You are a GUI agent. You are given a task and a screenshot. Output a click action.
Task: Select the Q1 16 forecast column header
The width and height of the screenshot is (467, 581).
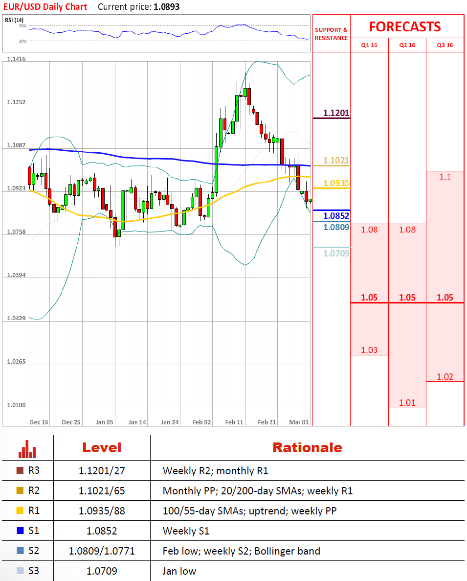pos(369,45)
